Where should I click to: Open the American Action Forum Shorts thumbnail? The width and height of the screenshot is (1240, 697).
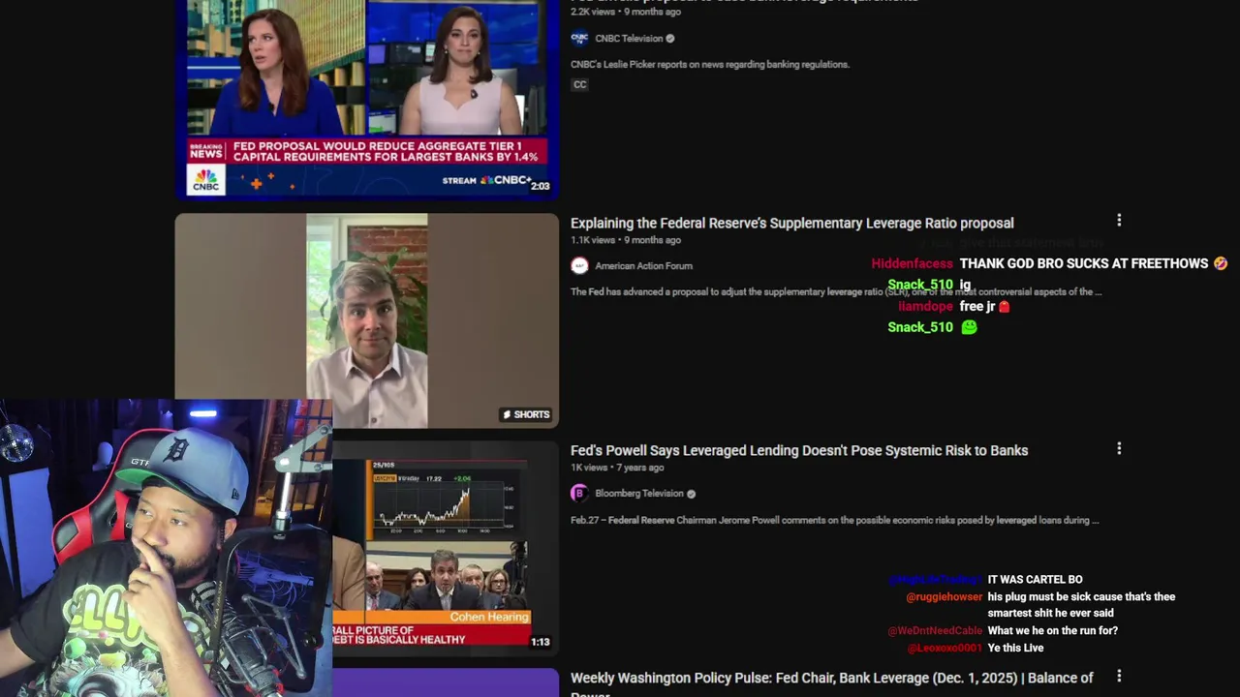click(367, 320)
